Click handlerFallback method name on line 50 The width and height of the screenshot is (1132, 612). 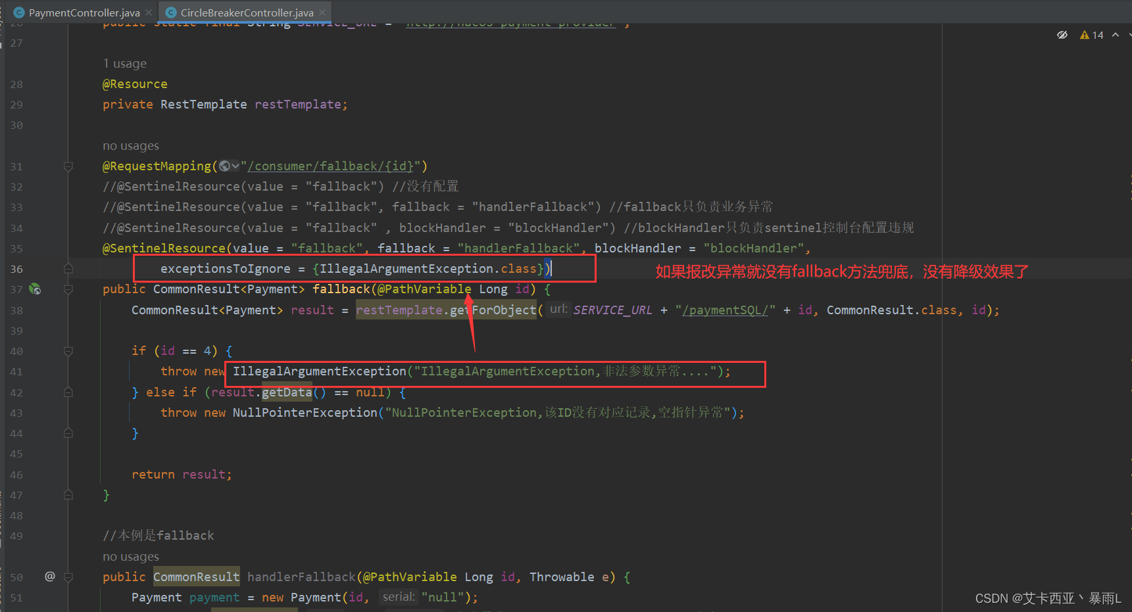pyautogui.click(x=301, y=577)
